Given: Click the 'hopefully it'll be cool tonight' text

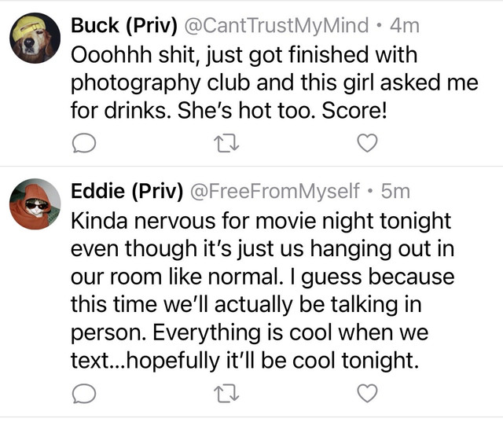Looking at the screenshot, I should (x=273, y=361).
